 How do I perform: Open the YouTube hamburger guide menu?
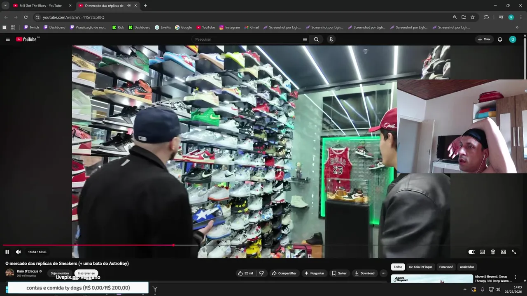(x=8, y=39)
